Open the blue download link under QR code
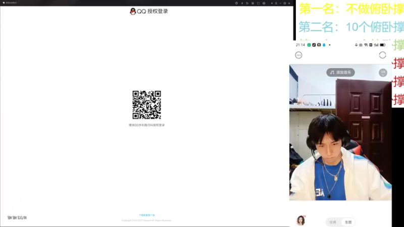Screen dimensions: 404x227 click(146, 215)
